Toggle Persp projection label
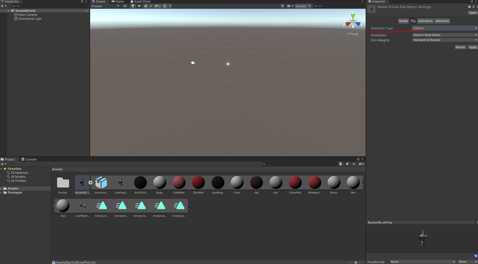This screenshot has height=264, width=478. 353,34
